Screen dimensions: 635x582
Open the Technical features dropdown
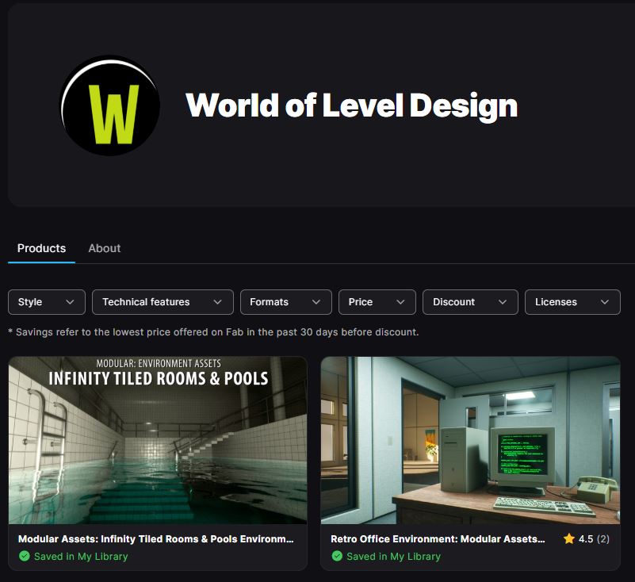coord(163,302)
